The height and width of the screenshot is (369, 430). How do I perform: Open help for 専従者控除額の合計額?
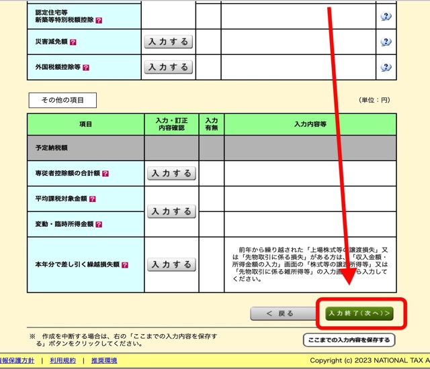[x=105, y=173]
